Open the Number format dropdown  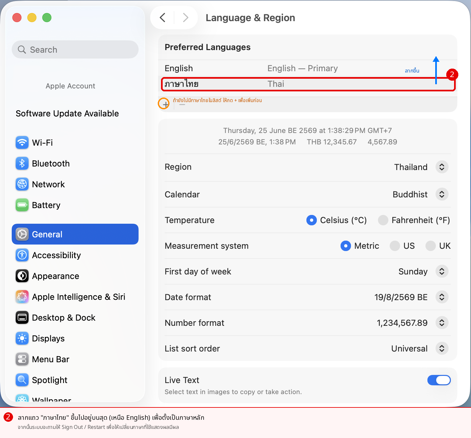442,323
